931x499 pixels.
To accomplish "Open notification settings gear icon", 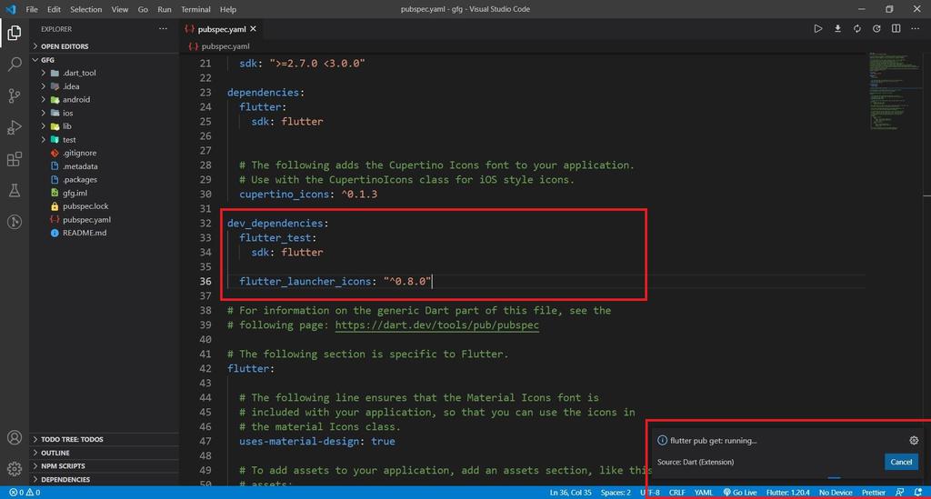I will coord(914,440).
